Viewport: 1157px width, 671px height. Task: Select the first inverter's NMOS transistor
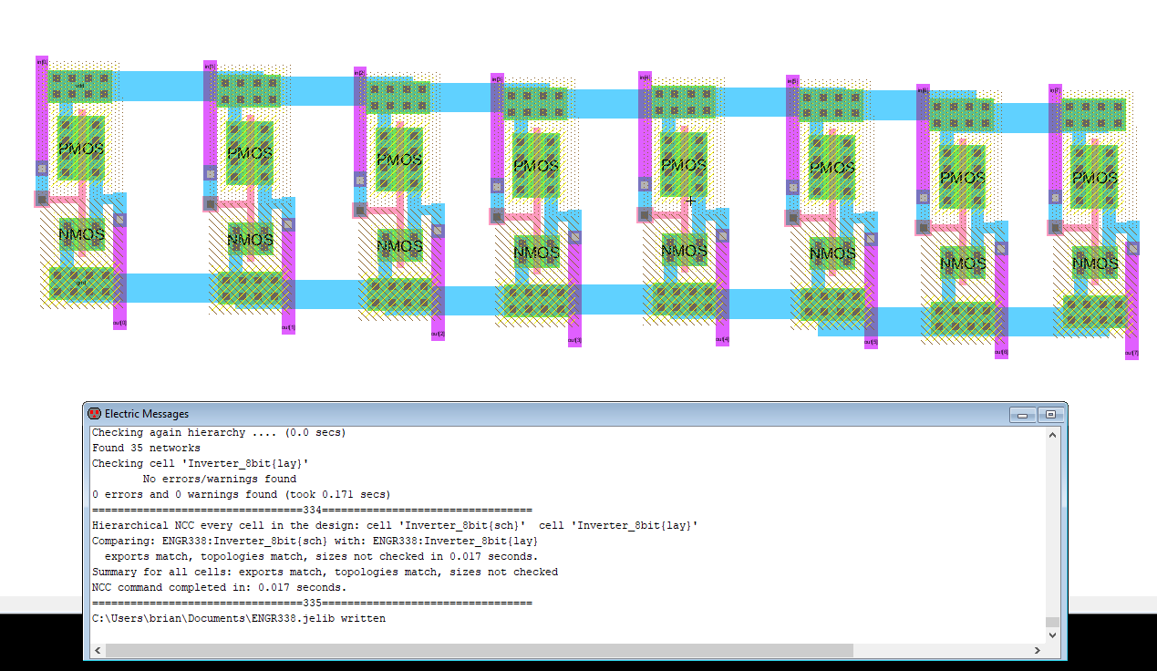tap(82, 235)
